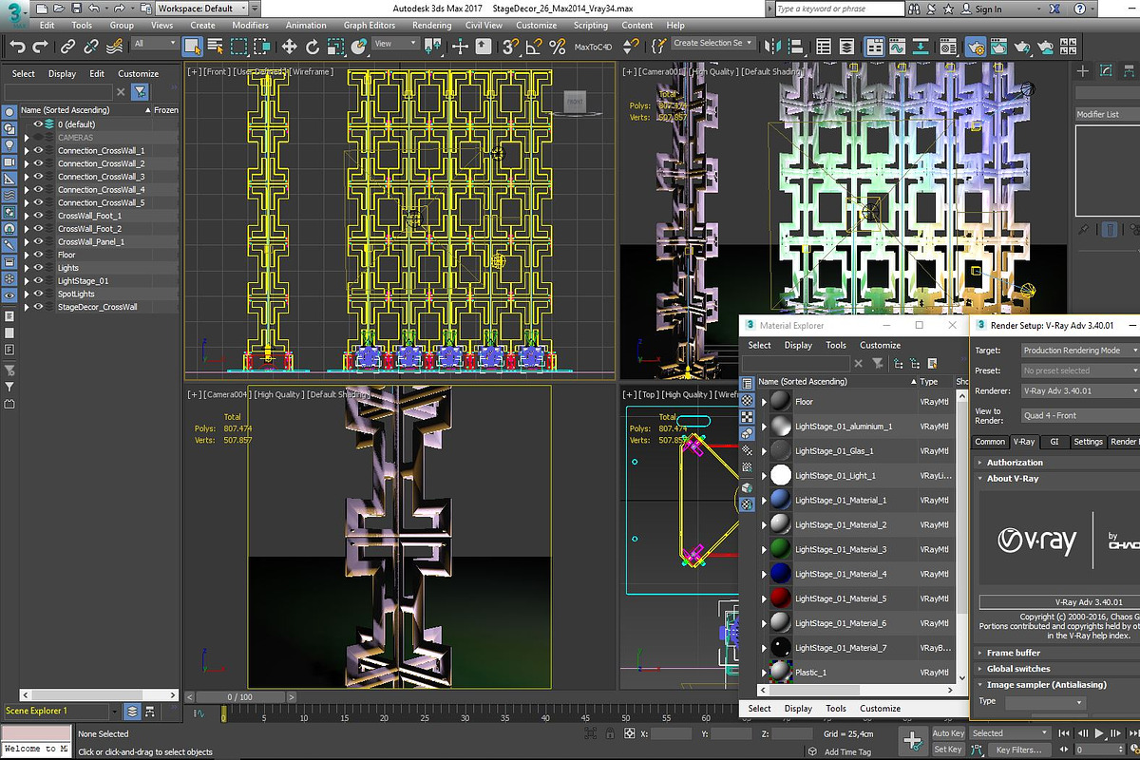The width and height of the screenshot is (1140, 760).
Task: Open Select by Name dialog
Action: pyautogui.click(x=216, y=46)
